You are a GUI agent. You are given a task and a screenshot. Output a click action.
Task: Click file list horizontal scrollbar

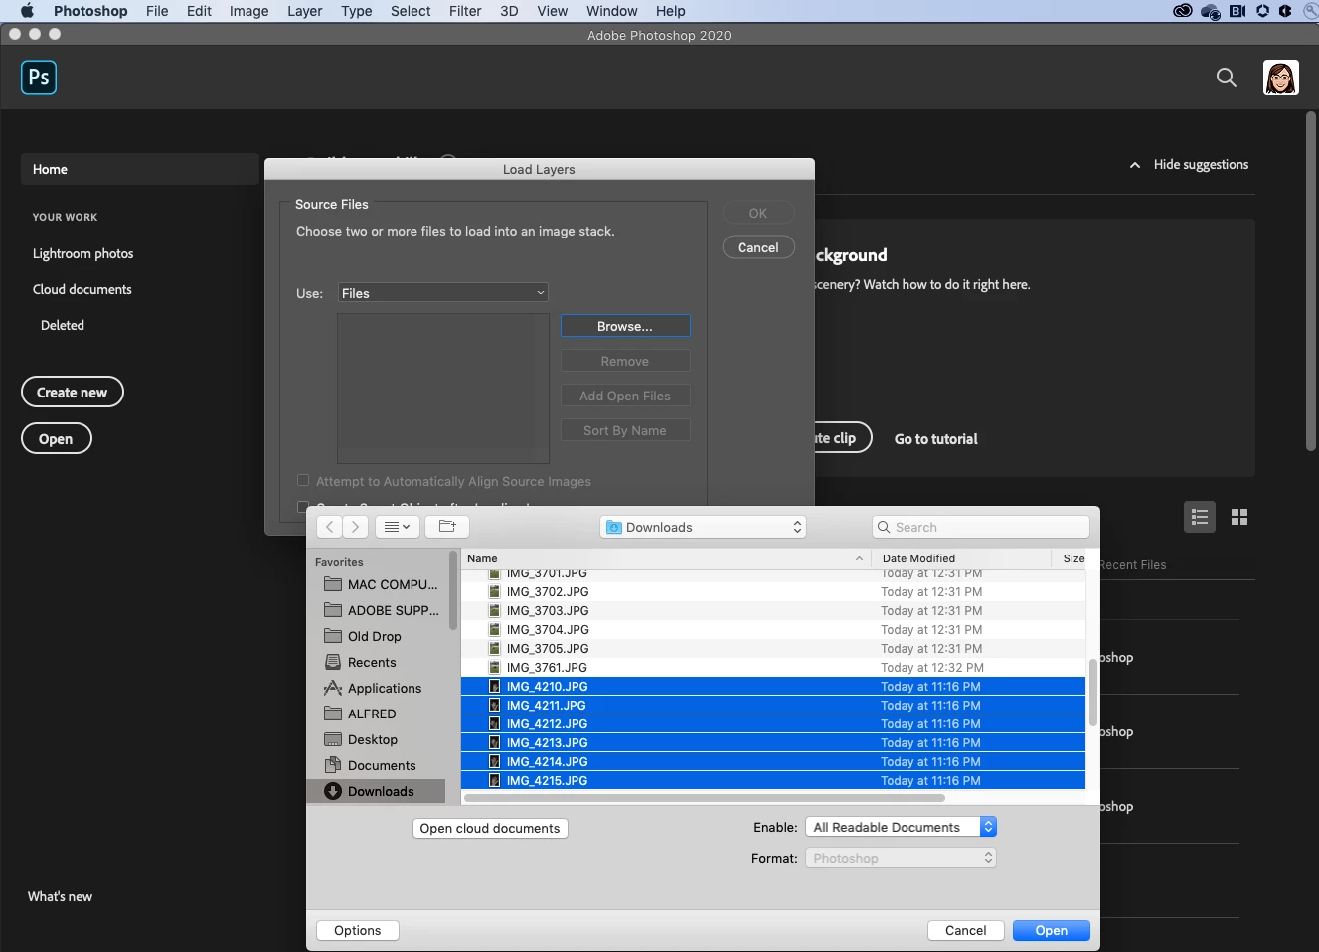(x=705, y=797)
